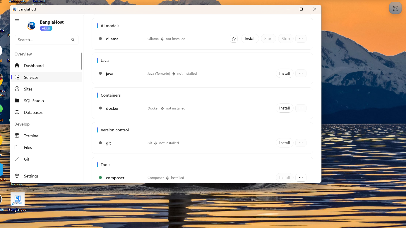Open Settings via the gear icon
Screen dimensions: 406x228
click(x=17, y=176)
